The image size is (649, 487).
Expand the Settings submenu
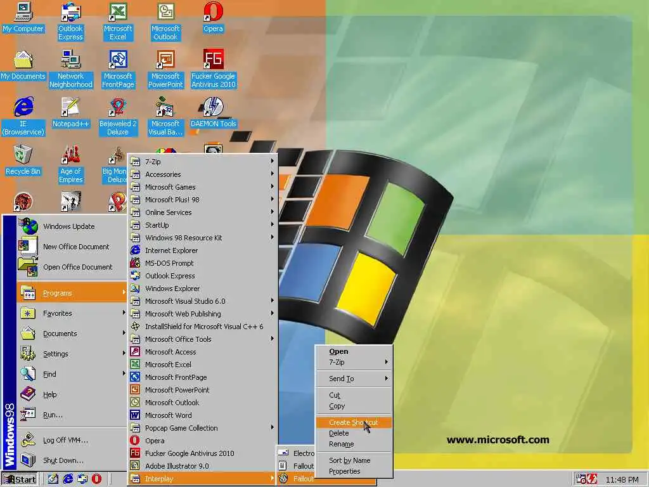click(x=72, y=354)
